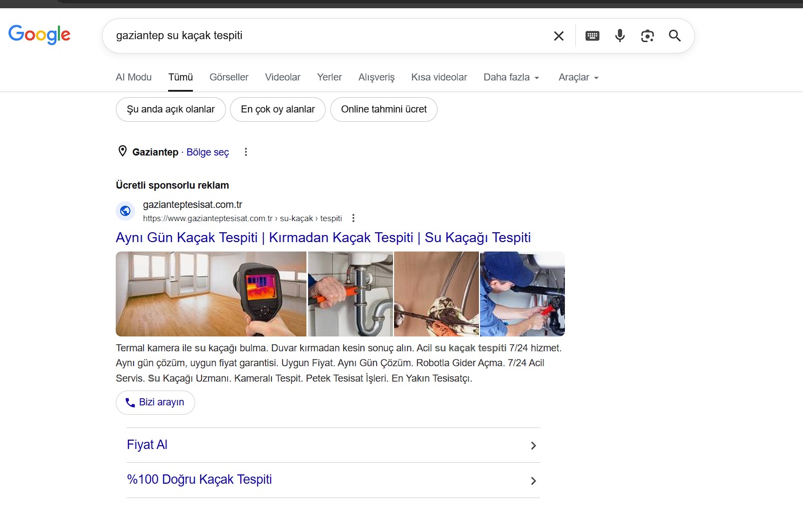The height and width of the screenshot is (508, 803).
Task: Open the 'Aynı Gün Kaçak Tespiti' ad link
Action: [x=323, y=238]
